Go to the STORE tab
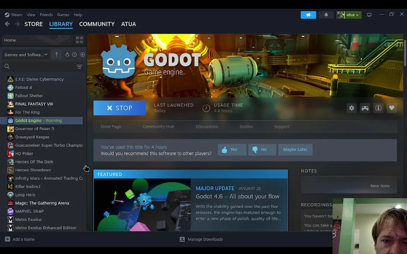 point(34,24)
